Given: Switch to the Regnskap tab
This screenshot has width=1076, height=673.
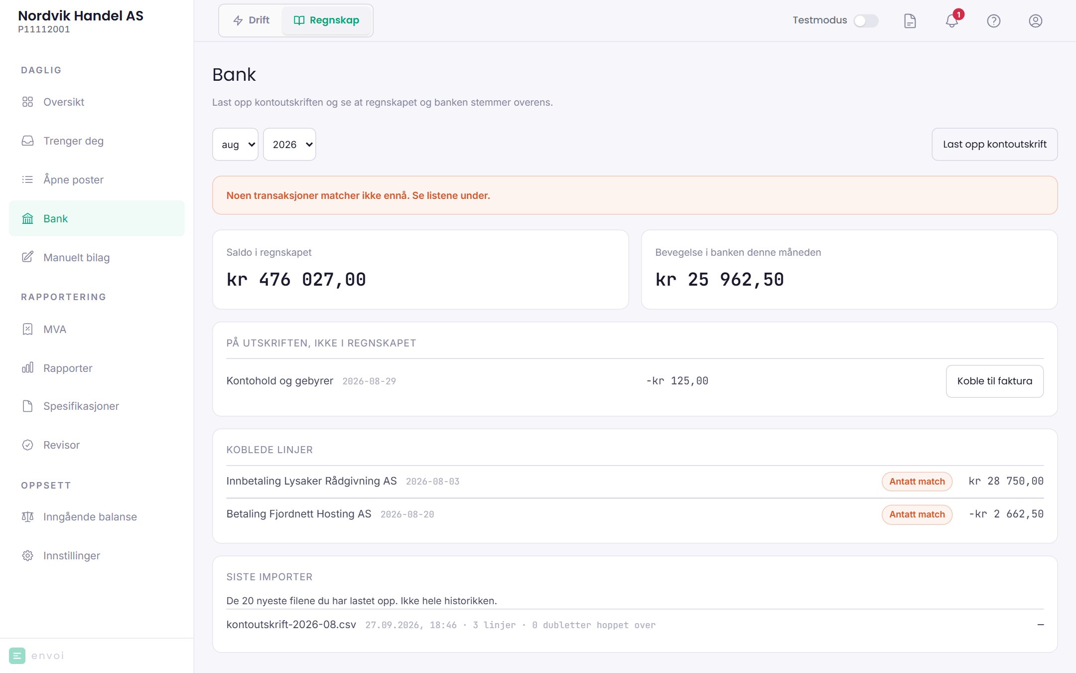Looking at the screenshot, I should [326, 20].
